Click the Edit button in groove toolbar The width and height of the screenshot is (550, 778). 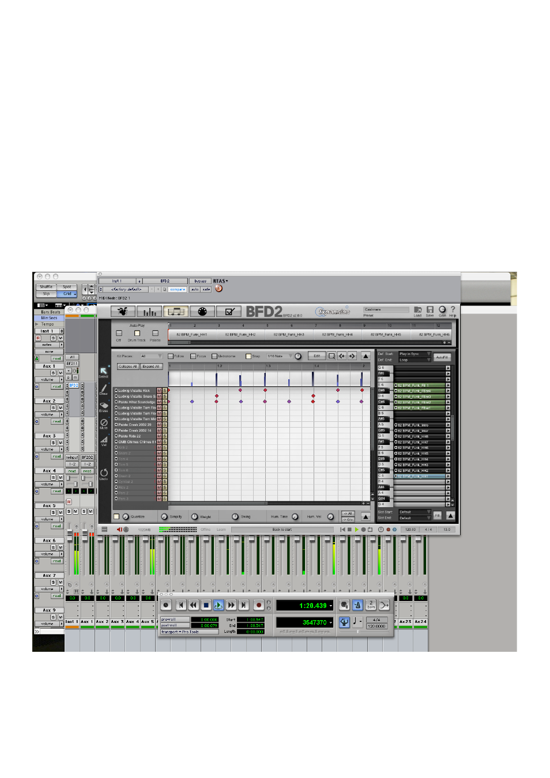[x=317, y=356]
